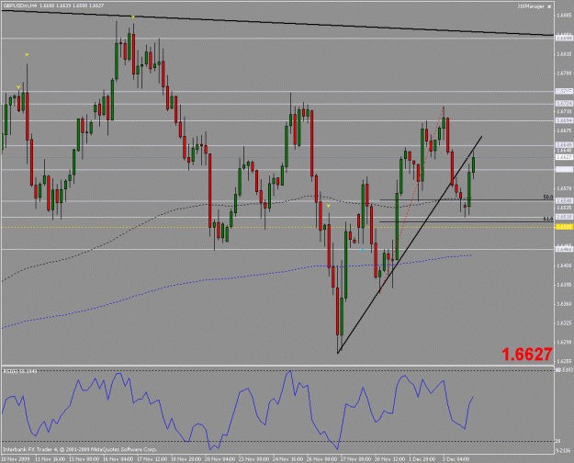Click the 3 Dec 04:00 time axis label
The image size is (574, 463).
(x=456, y=459)
